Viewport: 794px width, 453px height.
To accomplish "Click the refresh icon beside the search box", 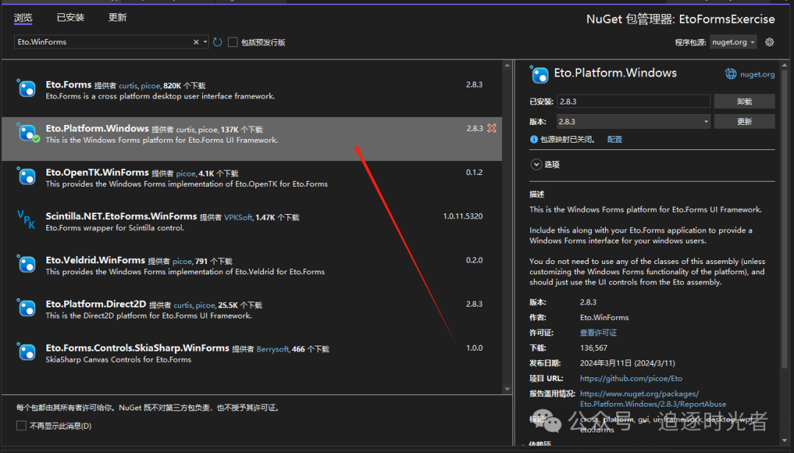I will point(218,43).
